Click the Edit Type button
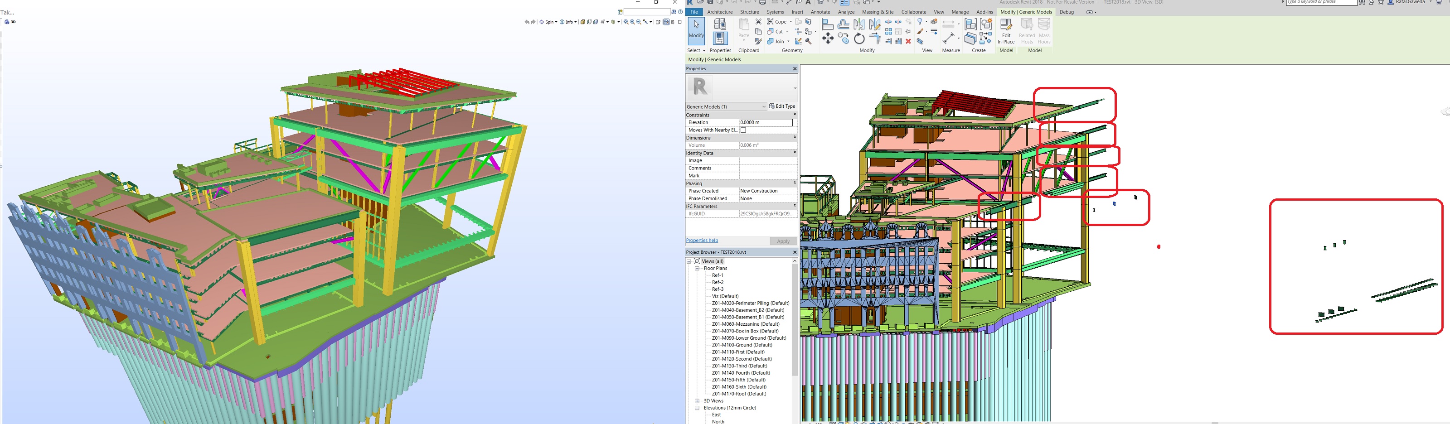The image size is (1450, 424). [782, 106]
